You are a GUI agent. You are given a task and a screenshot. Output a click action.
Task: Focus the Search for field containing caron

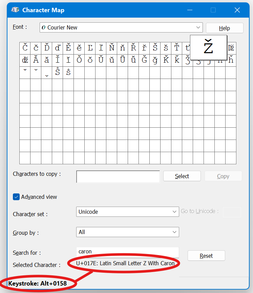(127, 252)
